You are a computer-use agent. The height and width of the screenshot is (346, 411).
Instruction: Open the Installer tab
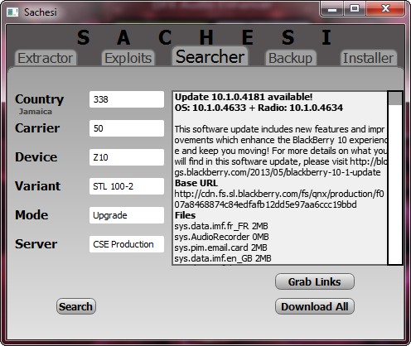[368, 58]
